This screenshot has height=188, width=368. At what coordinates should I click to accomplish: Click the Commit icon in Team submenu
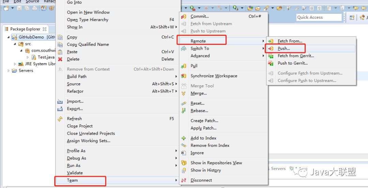click(184, 16)
